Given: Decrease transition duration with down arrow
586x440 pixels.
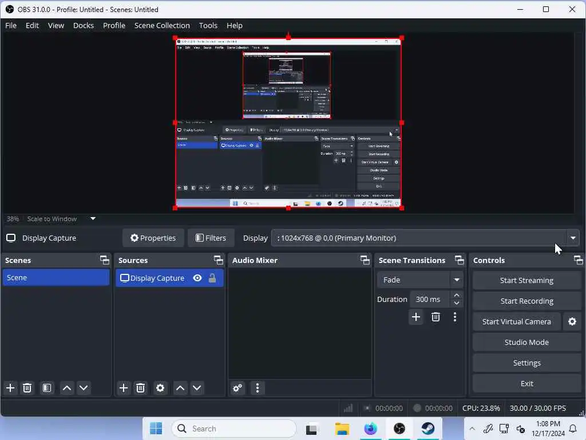Looking at the screenshot, I should click(x=457, y=304).
